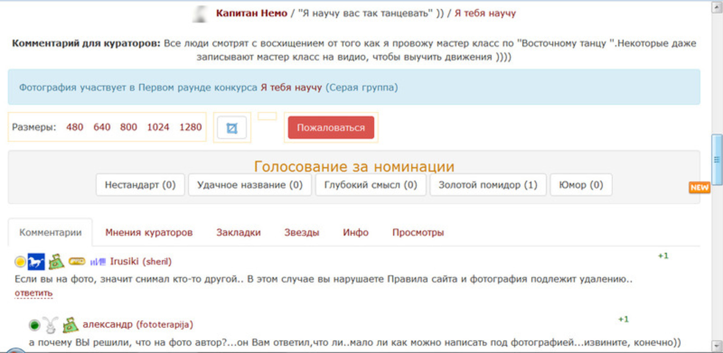Click the orange NEW badge
The image size is (723, 353).
(699, 187)
